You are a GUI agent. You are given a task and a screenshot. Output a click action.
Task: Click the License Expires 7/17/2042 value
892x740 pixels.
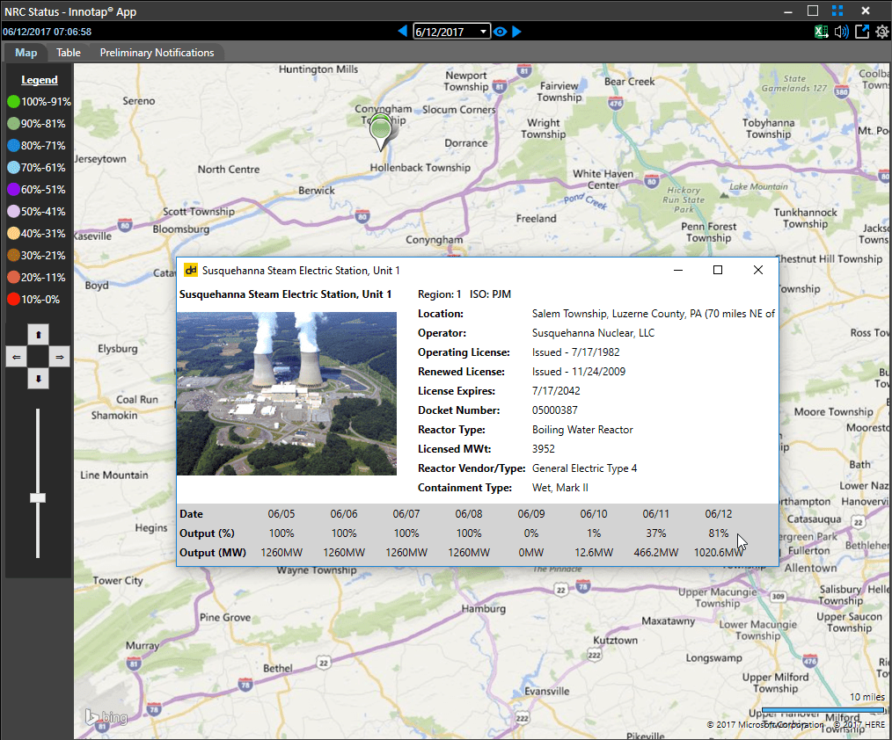pos(556,391)
